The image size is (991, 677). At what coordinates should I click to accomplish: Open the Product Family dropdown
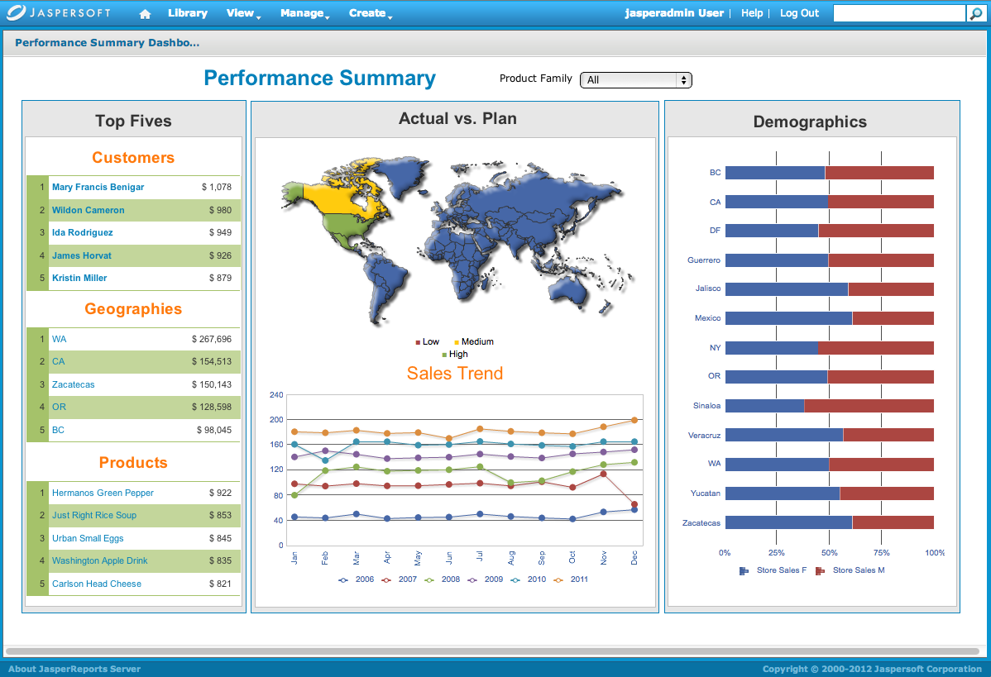tap(636, 80)
